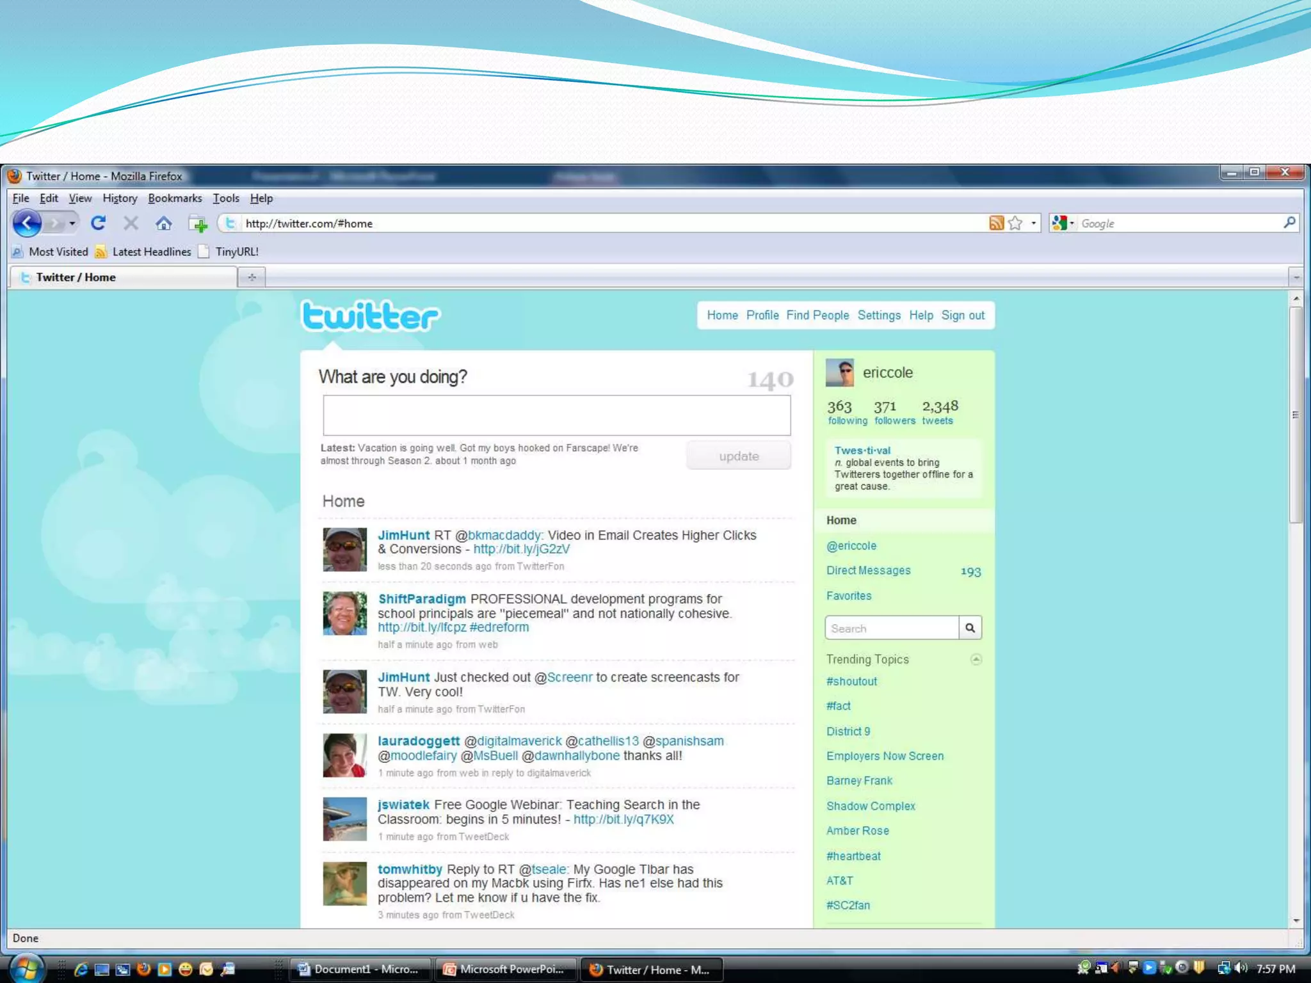Click the Direct Messages sidebar link

(868, 570)
